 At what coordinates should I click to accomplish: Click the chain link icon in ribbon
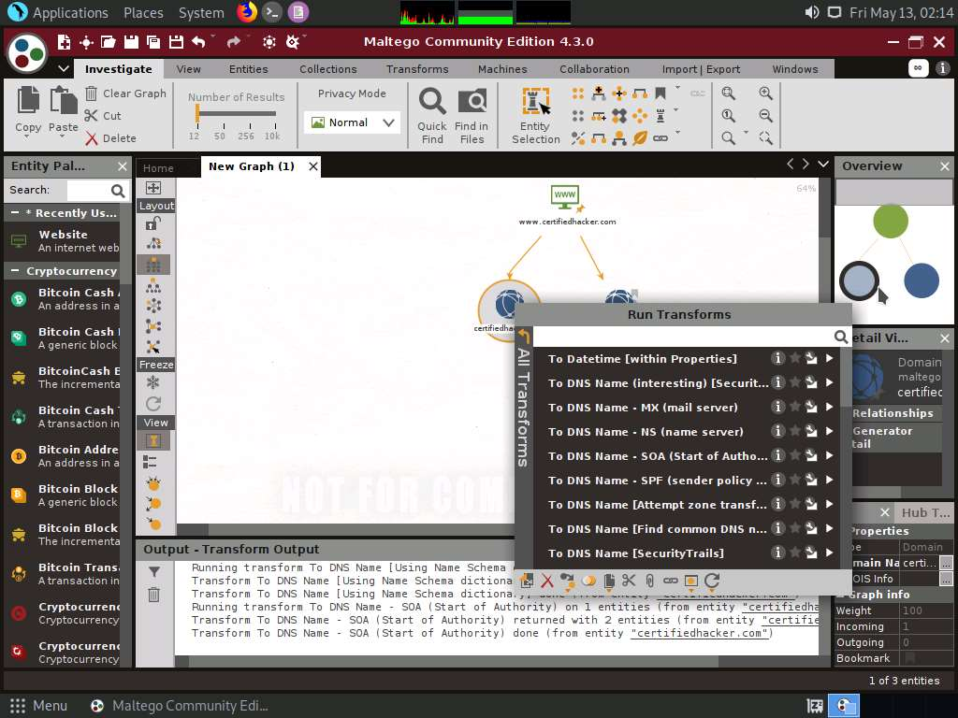click(x=660, y=138)
